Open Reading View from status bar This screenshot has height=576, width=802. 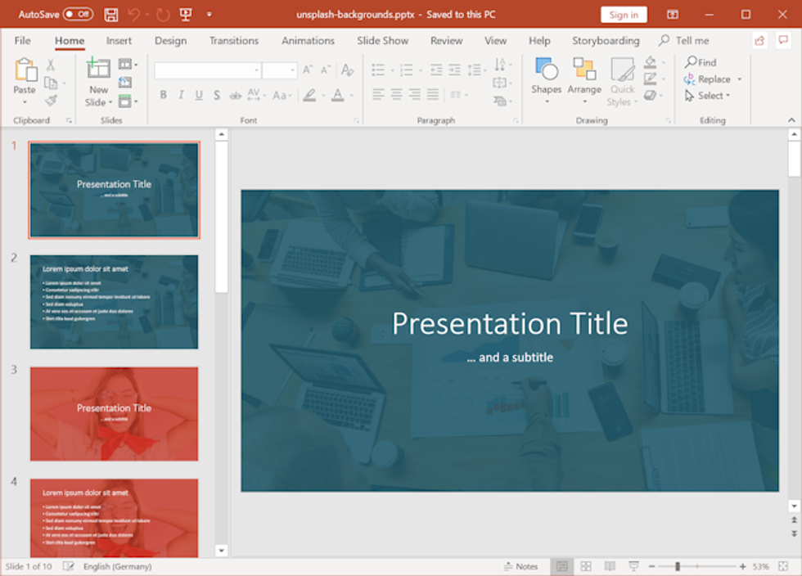[x=610, y=565]
